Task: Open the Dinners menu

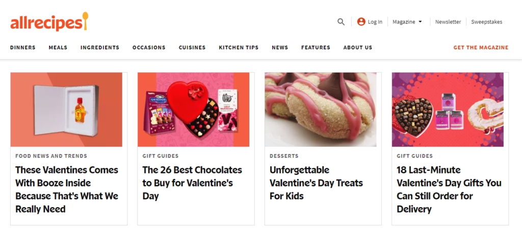Action: (x=22, y=47)
